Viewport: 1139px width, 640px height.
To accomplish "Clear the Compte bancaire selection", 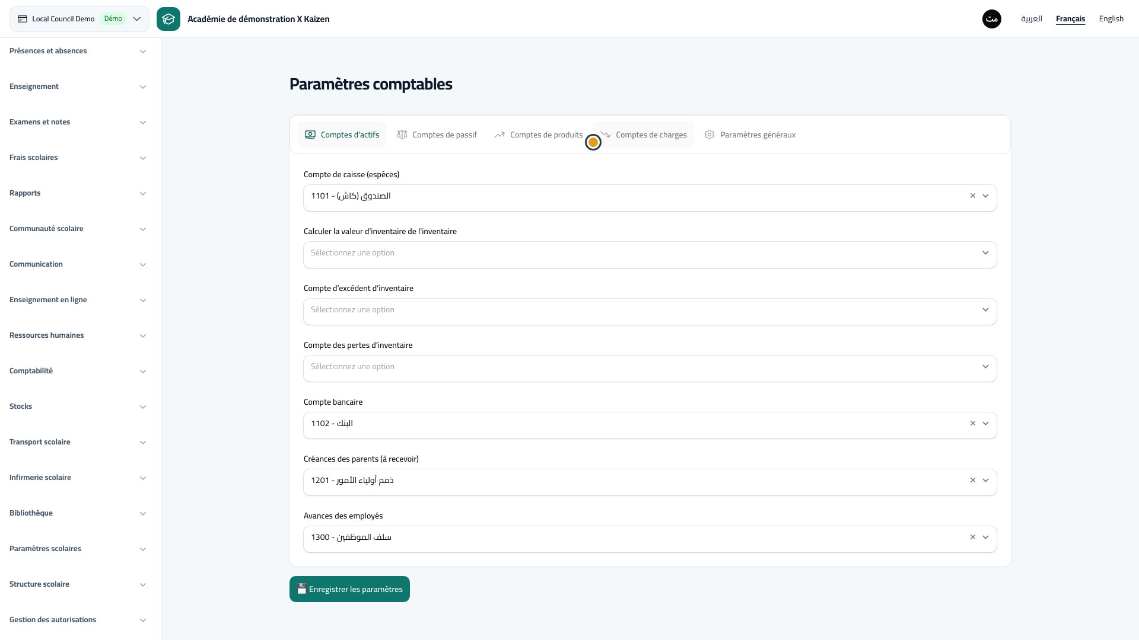I will [973, 423].
